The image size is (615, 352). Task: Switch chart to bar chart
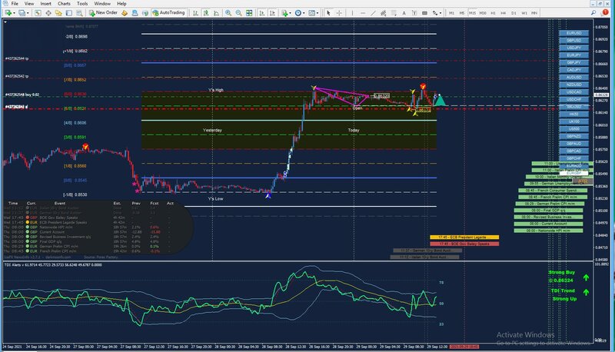pyautogui.click(x=195, y=13)
